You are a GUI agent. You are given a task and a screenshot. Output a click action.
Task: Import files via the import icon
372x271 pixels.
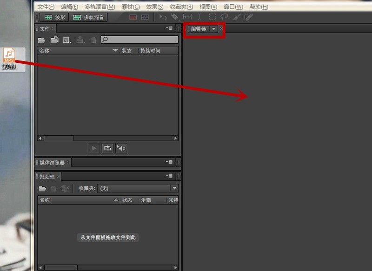54,40
